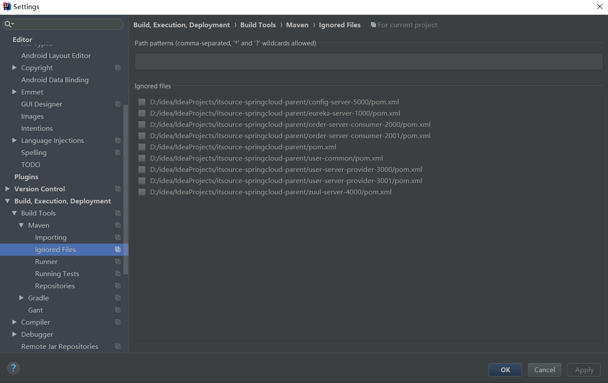Viewport: 608px width, 383px height.
Task: Click the search magnifier icon in settings
Action: [9, 24]
